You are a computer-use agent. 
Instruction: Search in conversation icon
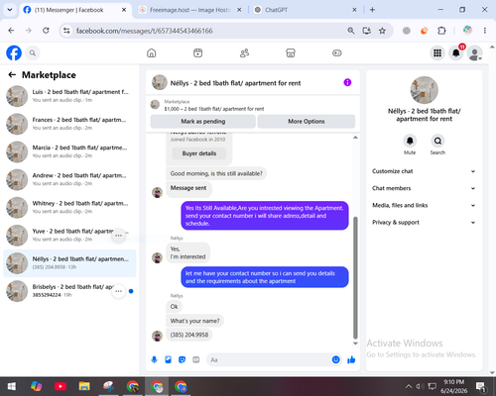point(437,141)
